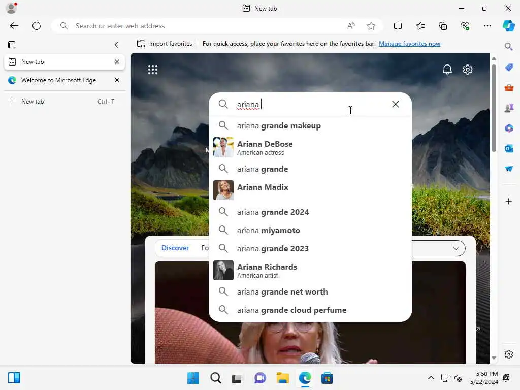Click the search field containing ariana
The height and width of the screenshot is (390, 520).
tap(310, 104)
